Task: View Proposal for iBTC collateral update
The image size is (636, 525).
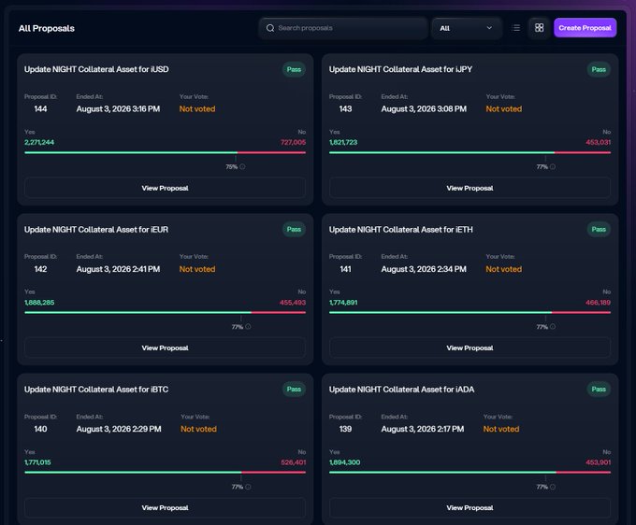Action: [166, 508]
